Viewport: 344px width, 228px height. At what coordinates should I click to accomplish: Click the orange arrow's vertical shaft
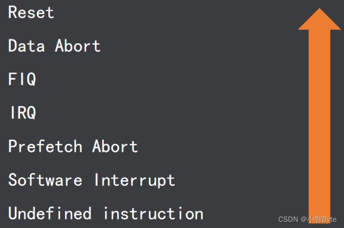pos(320,126)
